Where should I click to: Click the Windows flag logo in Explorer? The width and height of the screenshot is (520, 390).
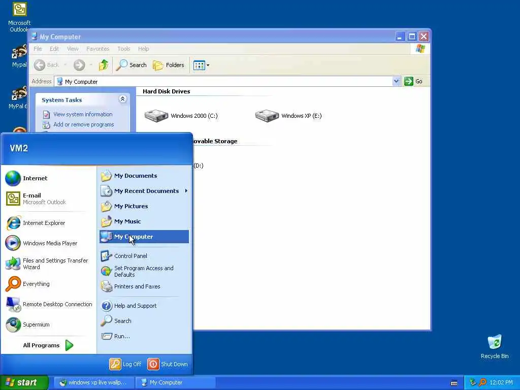(420, 49)
